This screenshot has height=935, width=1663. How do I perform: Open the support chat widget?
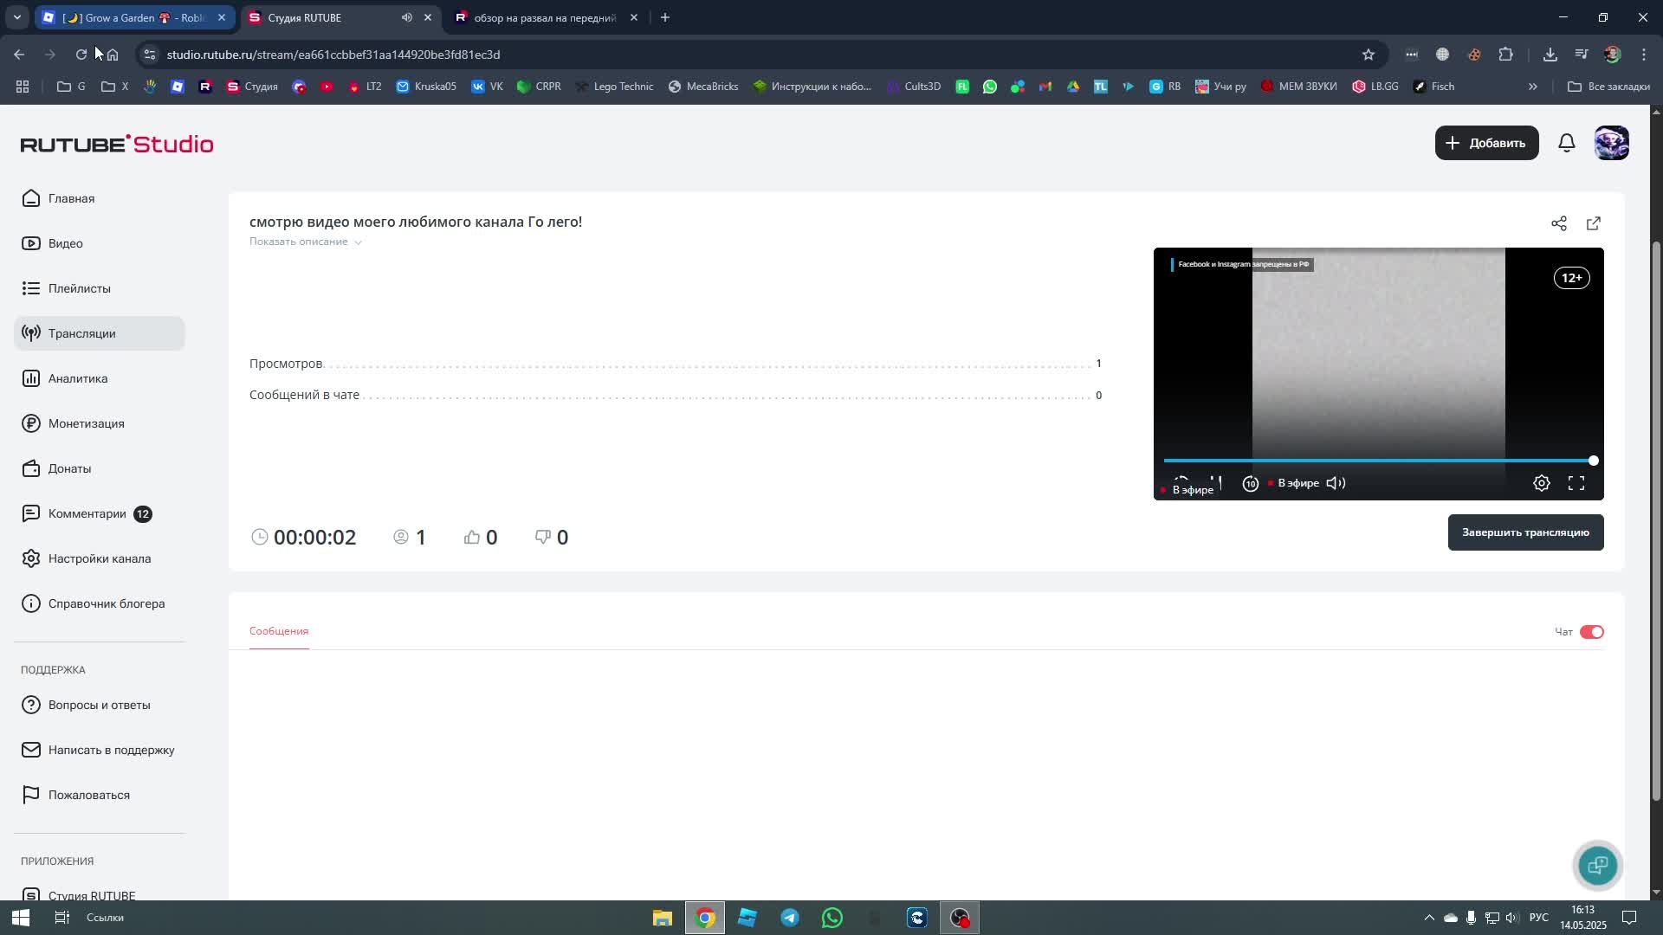(x=1597, y=865)
